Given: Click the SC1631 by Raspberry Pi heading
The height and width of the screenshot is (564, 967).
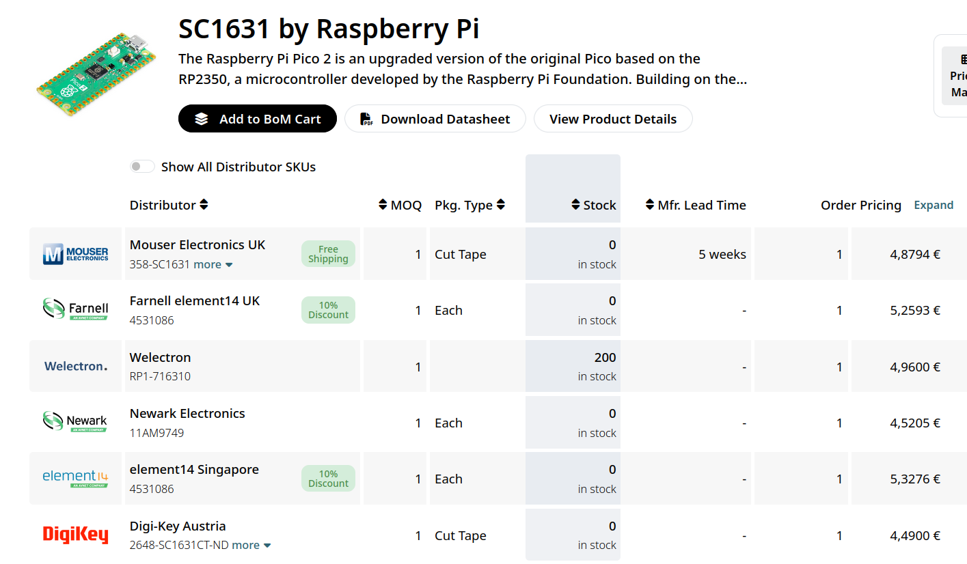Looking at the screenshot, I should pyautogui.click(x=329, y=29).
